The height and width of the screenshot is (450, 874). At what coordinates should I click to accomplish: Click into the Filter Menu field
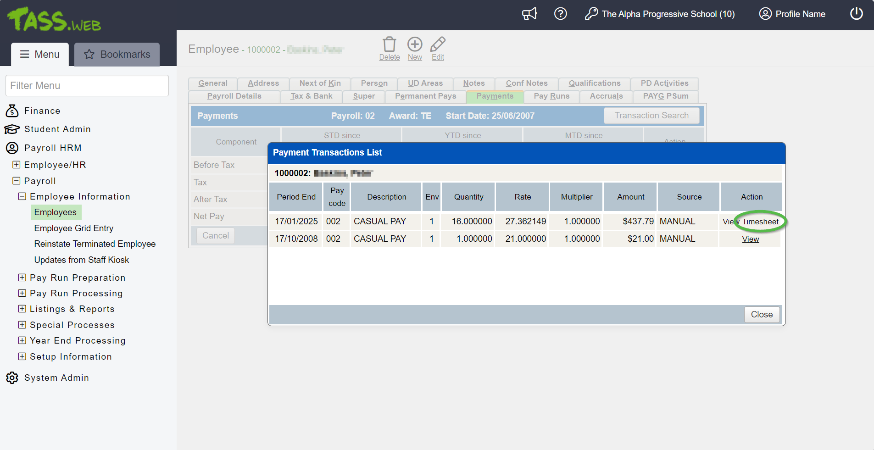pyautogui.click(x=87, y=86)
